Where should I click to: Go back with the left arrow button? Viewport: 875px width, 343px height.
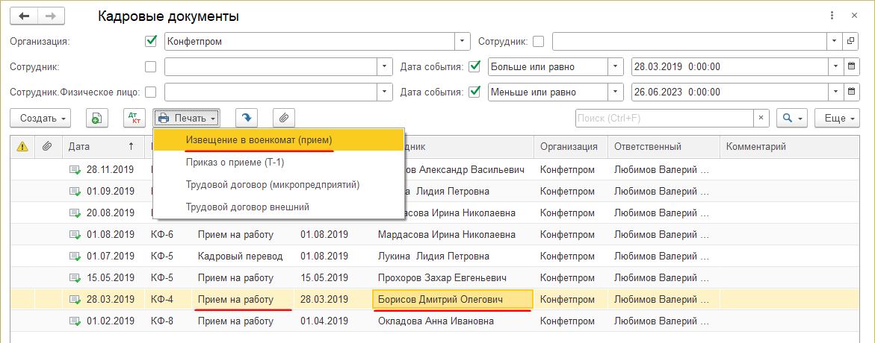pos(23,16)
